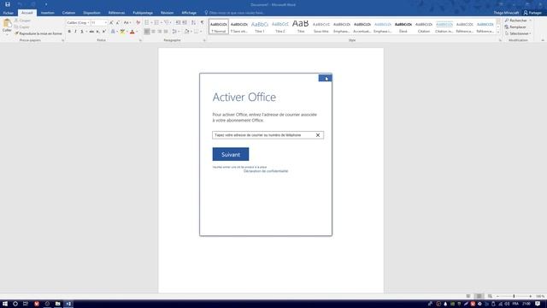Open the font size combo box

[x=99, y=23]
